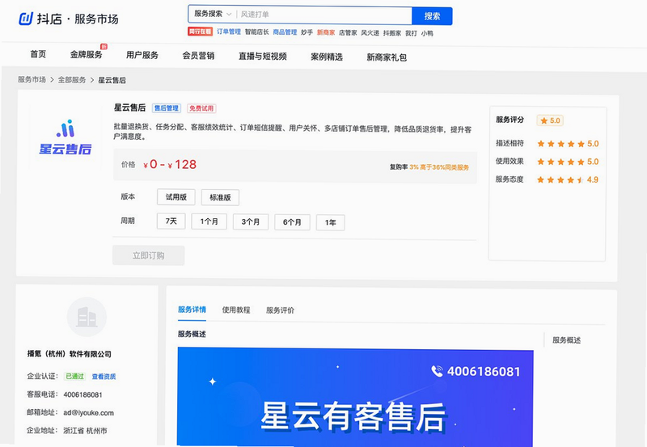Choose the 1年 period option

click(331, 222)
